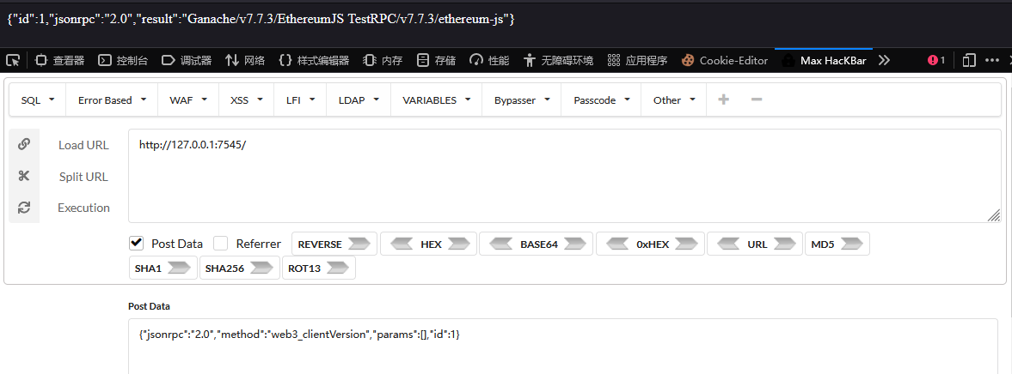Open the XSS dropdown
The height and width of the screenshot is (374, 1012).
(x=247, y=100)
